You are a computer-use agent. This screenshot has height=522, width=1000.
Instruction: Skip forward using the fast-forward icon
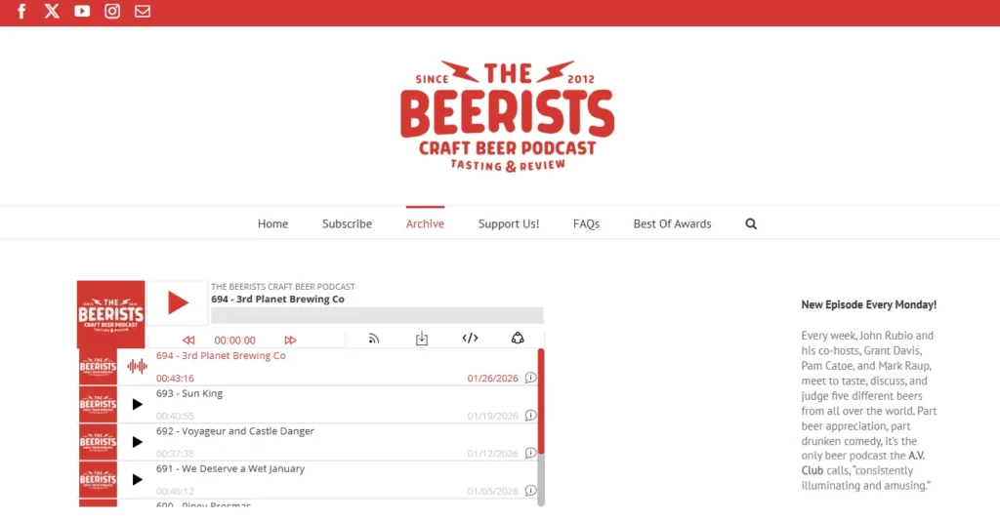coord(290,340)
